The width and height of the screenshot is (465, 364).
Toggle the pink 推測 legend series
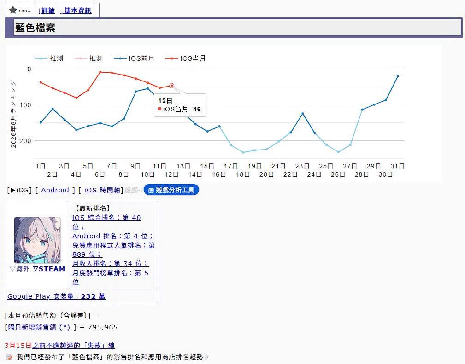coord(88,58)
